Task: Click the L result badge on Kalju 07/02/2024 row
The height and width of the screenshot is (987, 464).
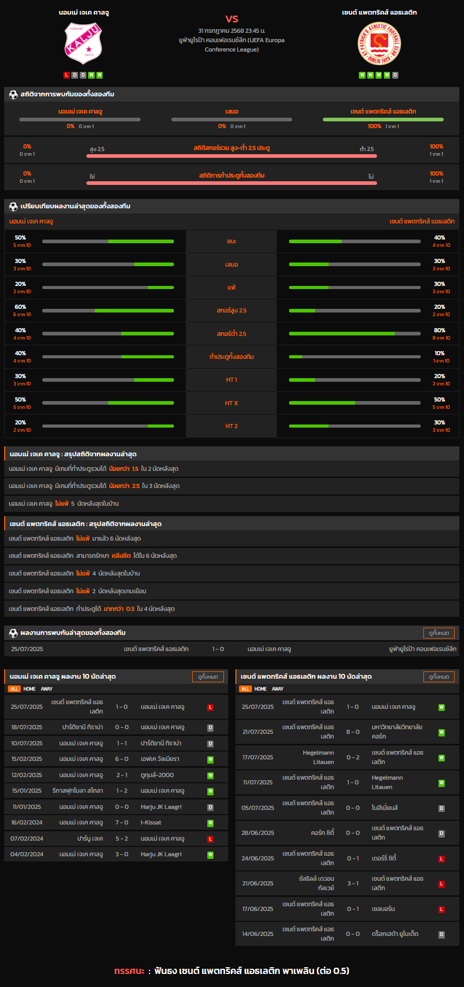Action: pyautogui.click(x=210, y=839)
